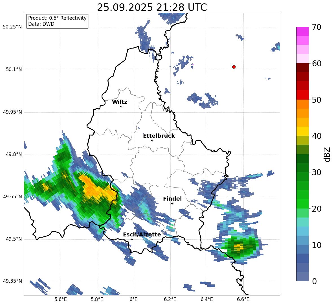Click the title '25.09.2025 21:28 UTC'
This screenshot has height=305, width=334.
(152, 7)
